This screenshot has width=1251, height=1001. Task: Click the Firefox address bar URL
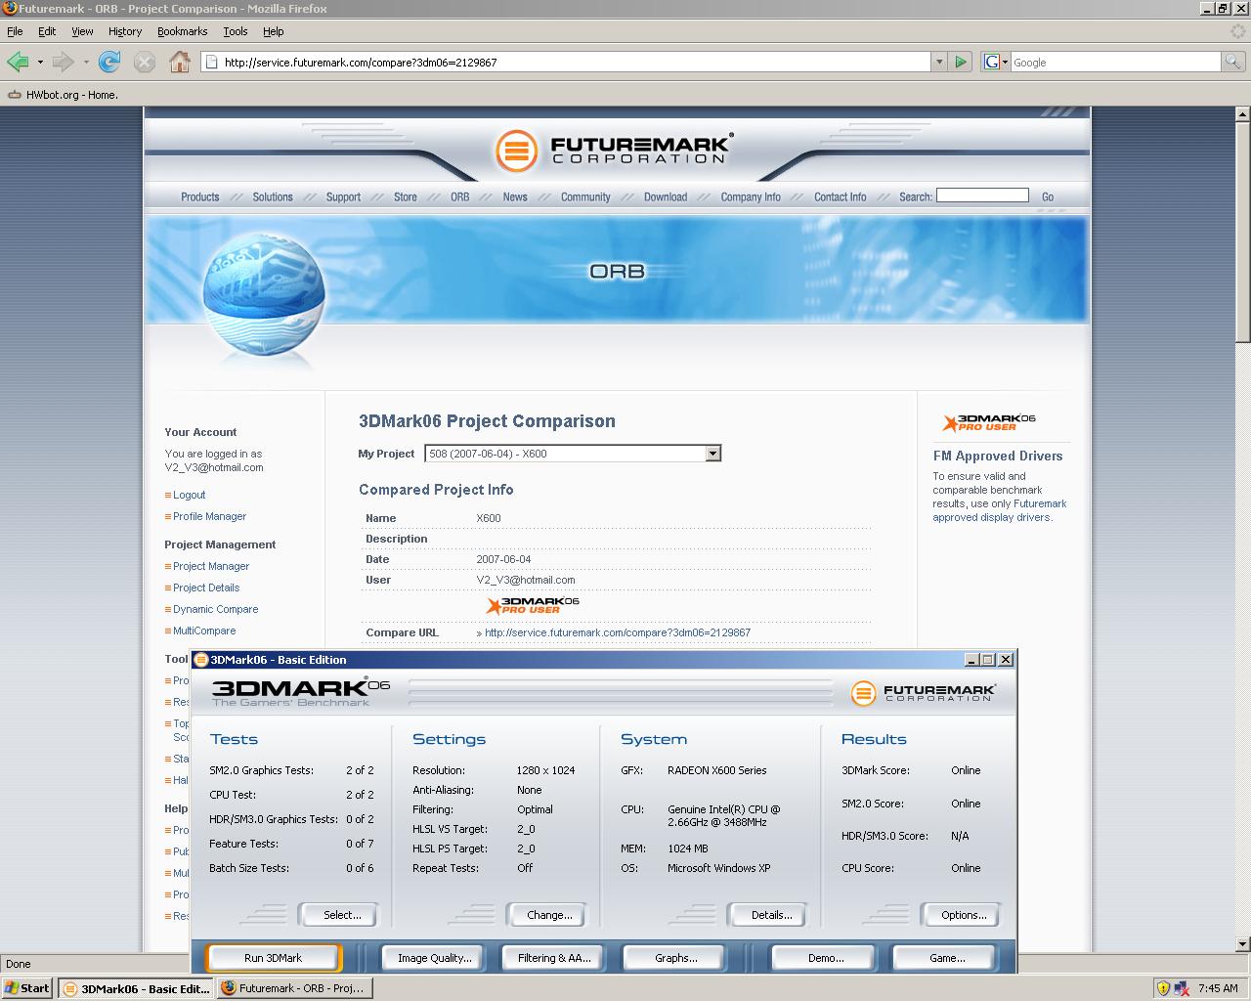click(567, 62)
